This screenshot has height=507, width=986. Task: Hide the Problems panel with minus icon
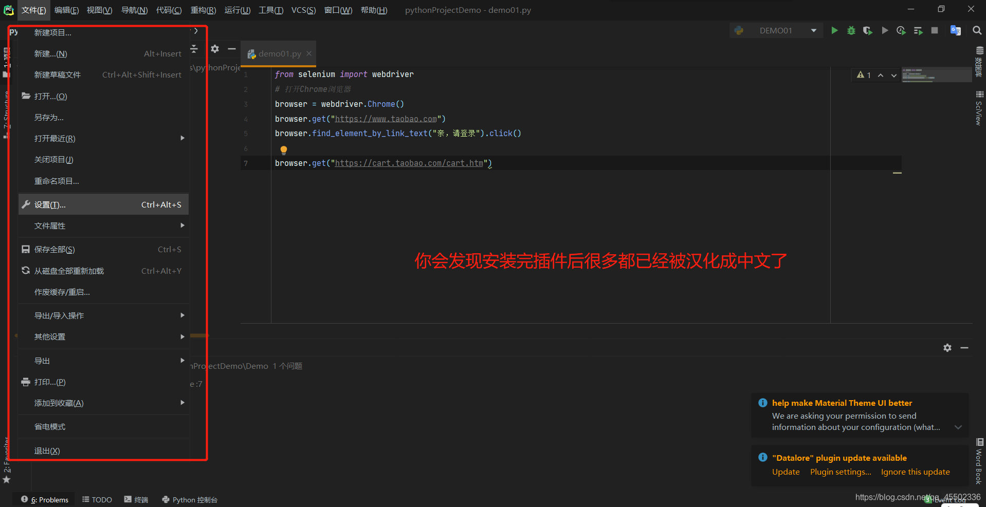[964, 348]
